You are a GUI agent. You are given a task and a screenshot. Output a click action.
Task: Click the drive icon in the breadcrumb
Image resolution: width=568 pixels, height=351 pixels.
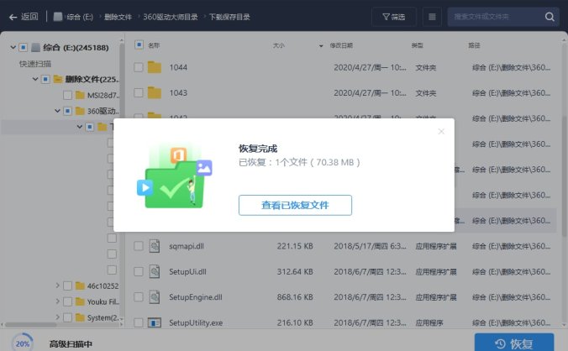(58, 17)
